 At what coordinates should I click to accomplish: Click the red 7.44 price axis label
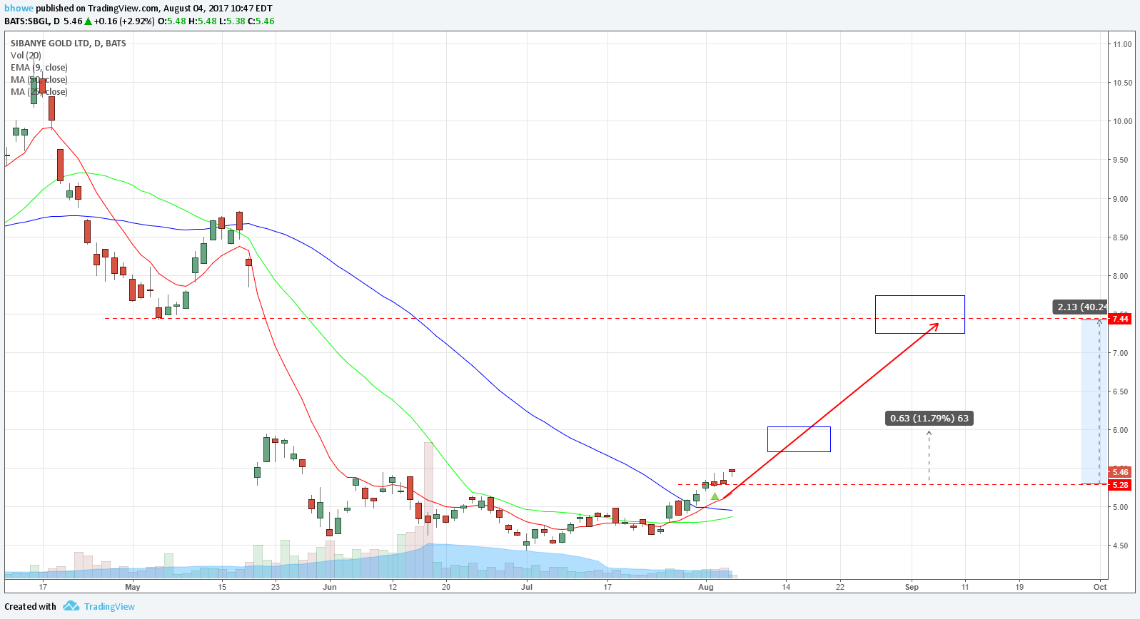click(x=1120, y=319)
